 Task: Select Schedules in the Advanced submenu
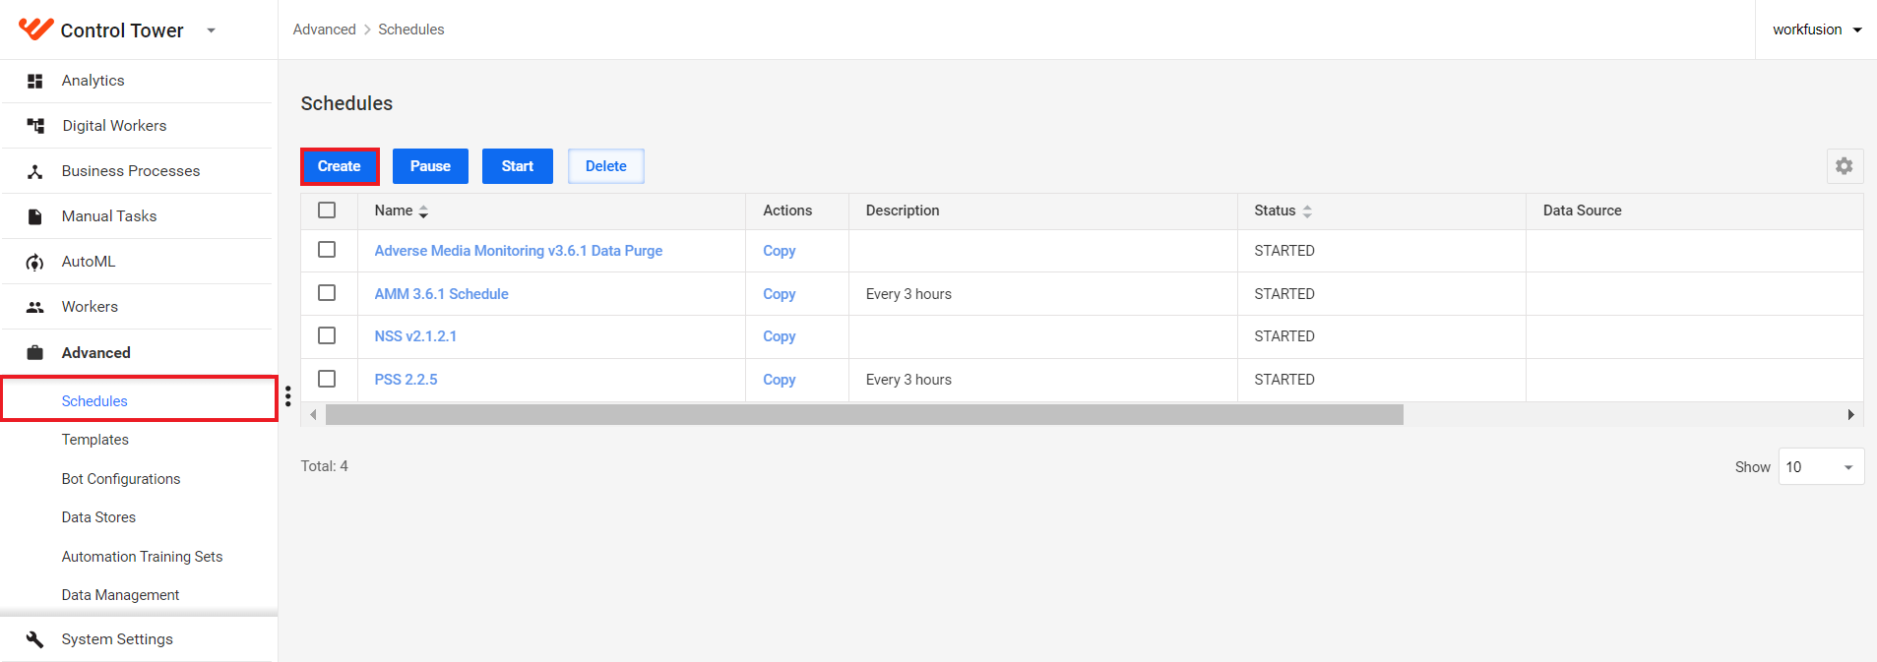coord(94,401)
